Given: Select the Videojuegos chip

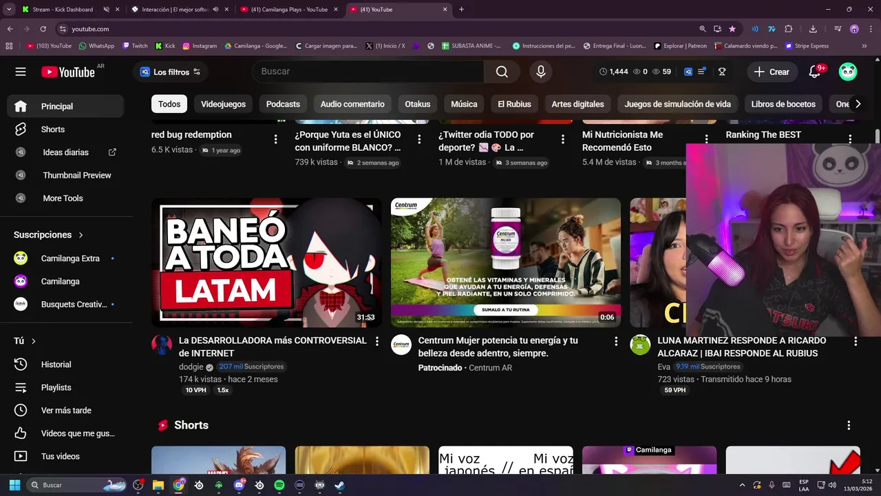Looking at the screenshot, I should [223, 104].
